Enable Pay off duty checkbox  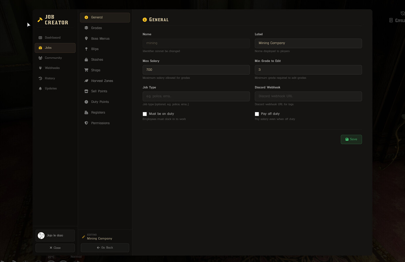[257, 114]
